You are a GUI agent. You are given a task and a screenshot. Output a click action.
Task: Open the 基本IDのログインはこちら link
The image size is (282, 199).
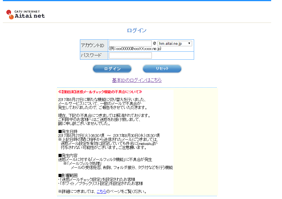[x=137, y=80]
